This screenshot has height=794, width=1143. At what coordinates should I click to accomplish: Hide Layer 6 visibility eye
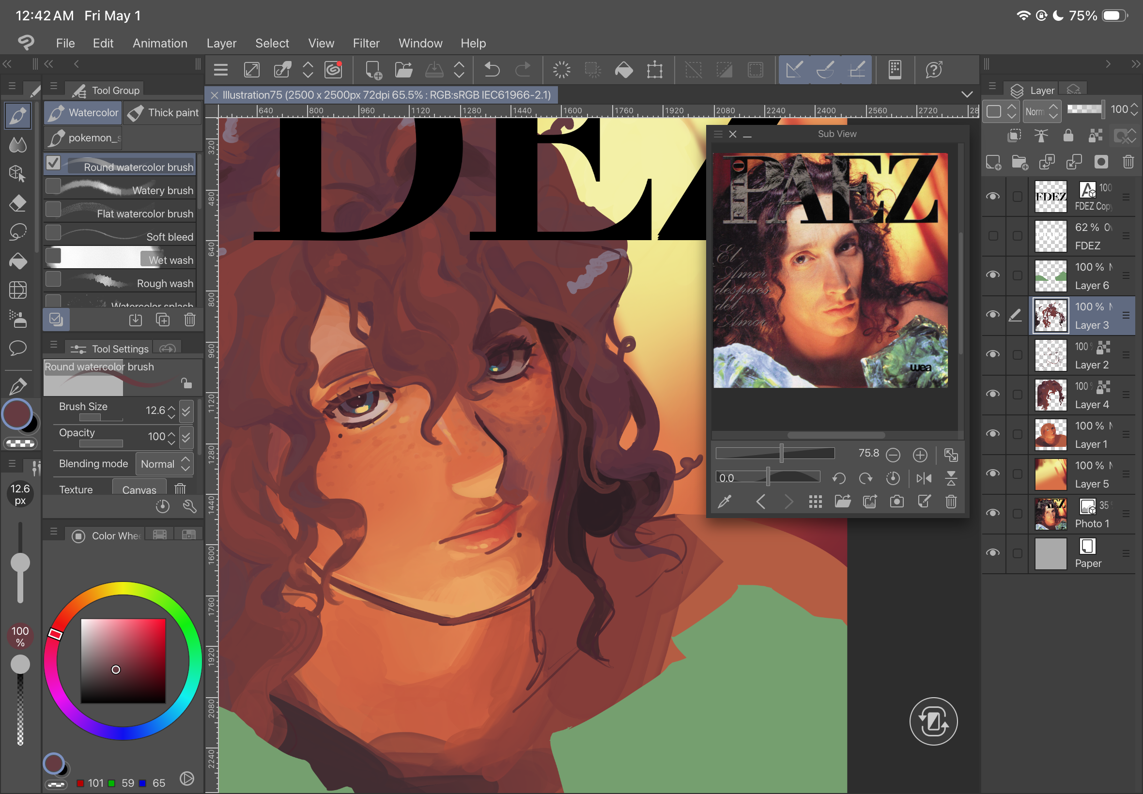point(993,275)
